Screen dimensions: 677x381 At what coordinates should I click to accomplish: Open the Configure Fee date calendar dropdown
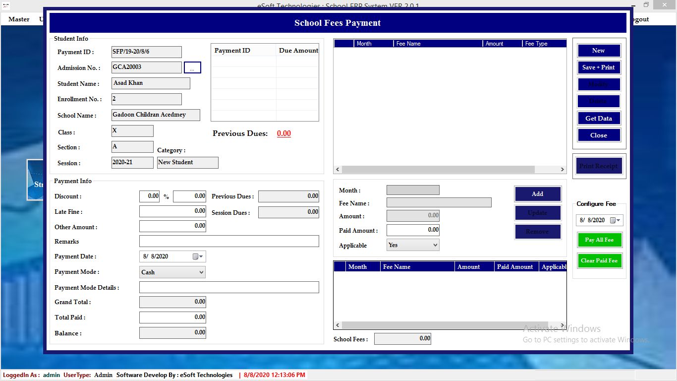(616, 220)
